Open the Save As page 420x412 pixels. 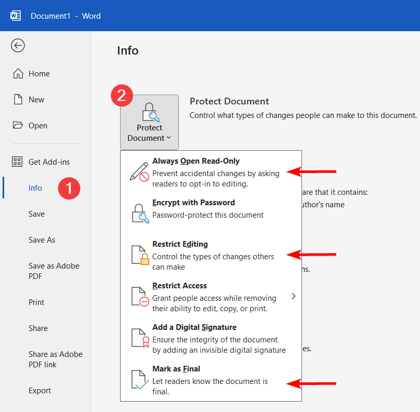pyautogui.click(x=42, y=240)
